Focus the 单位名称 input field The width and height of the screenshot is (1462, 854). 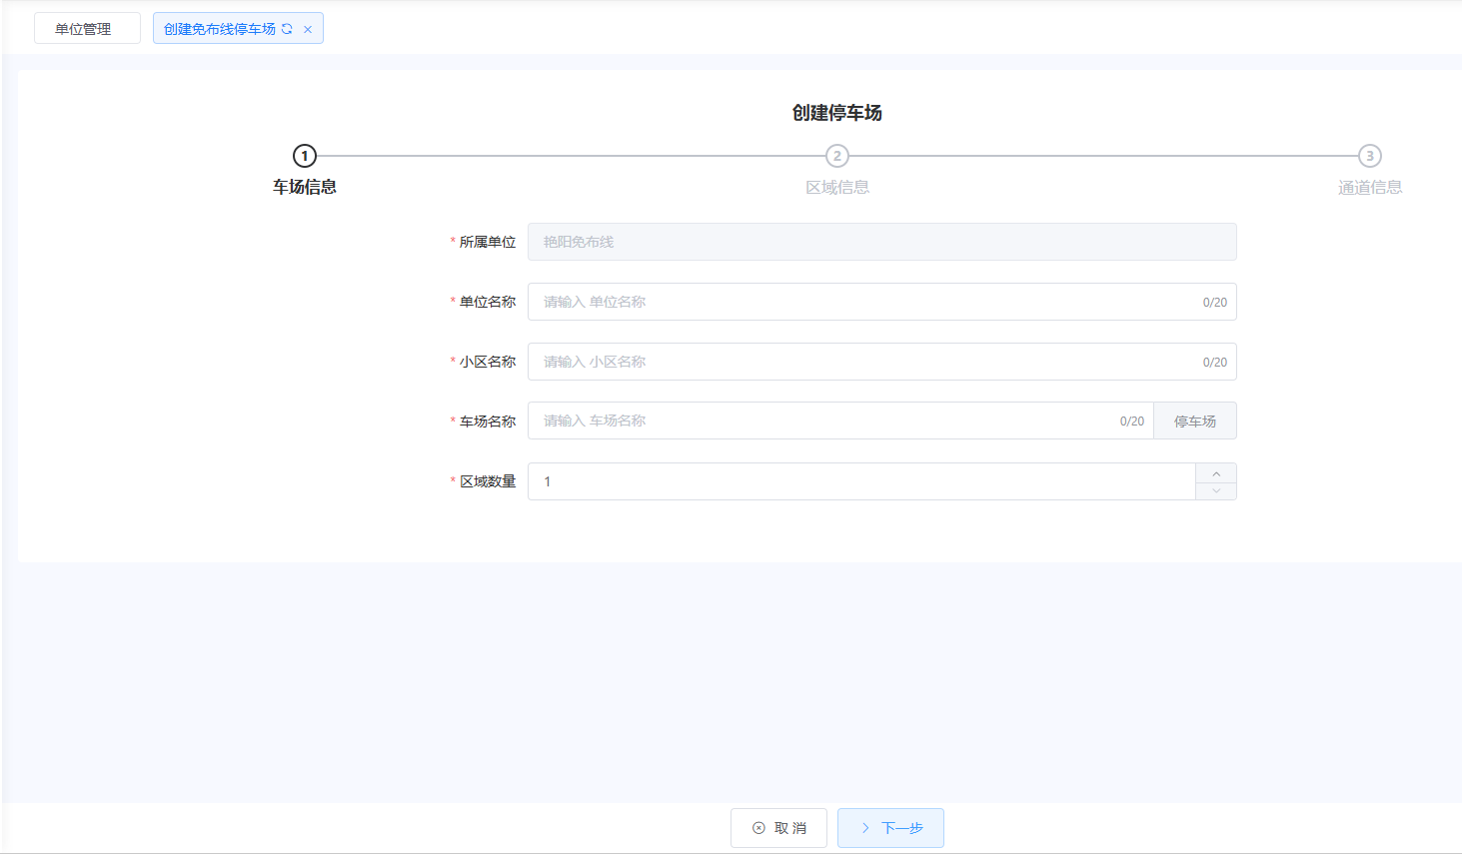click(882, 302)
